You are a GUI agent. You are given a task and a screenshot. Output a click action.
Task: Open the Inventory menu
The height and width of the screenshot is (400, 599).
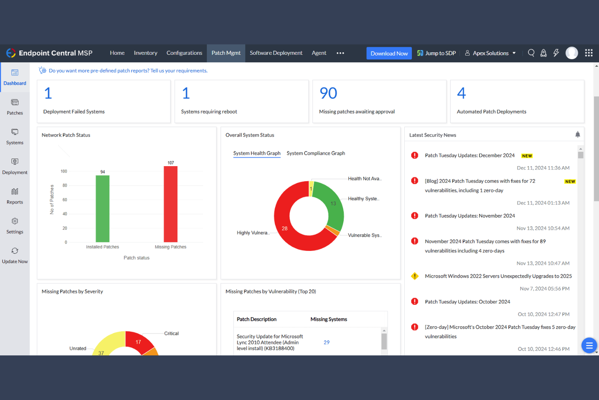tap(145, 53)
